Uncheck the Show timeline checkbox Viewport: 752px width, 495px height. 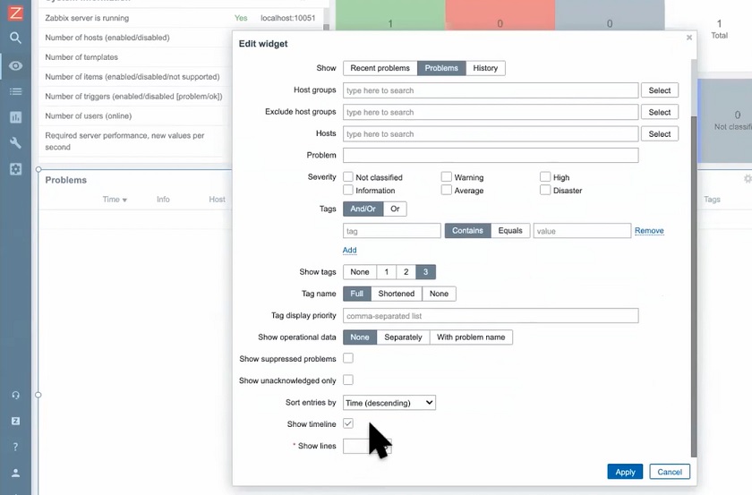click(x=348, y=423)
